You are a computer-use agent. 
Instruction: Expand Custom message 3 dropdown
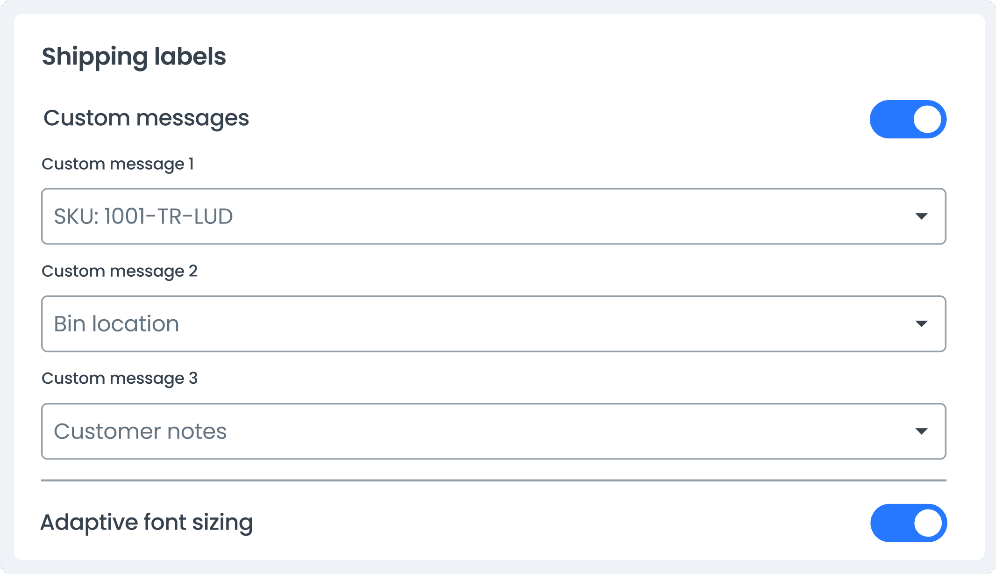[x=922, y=431]
